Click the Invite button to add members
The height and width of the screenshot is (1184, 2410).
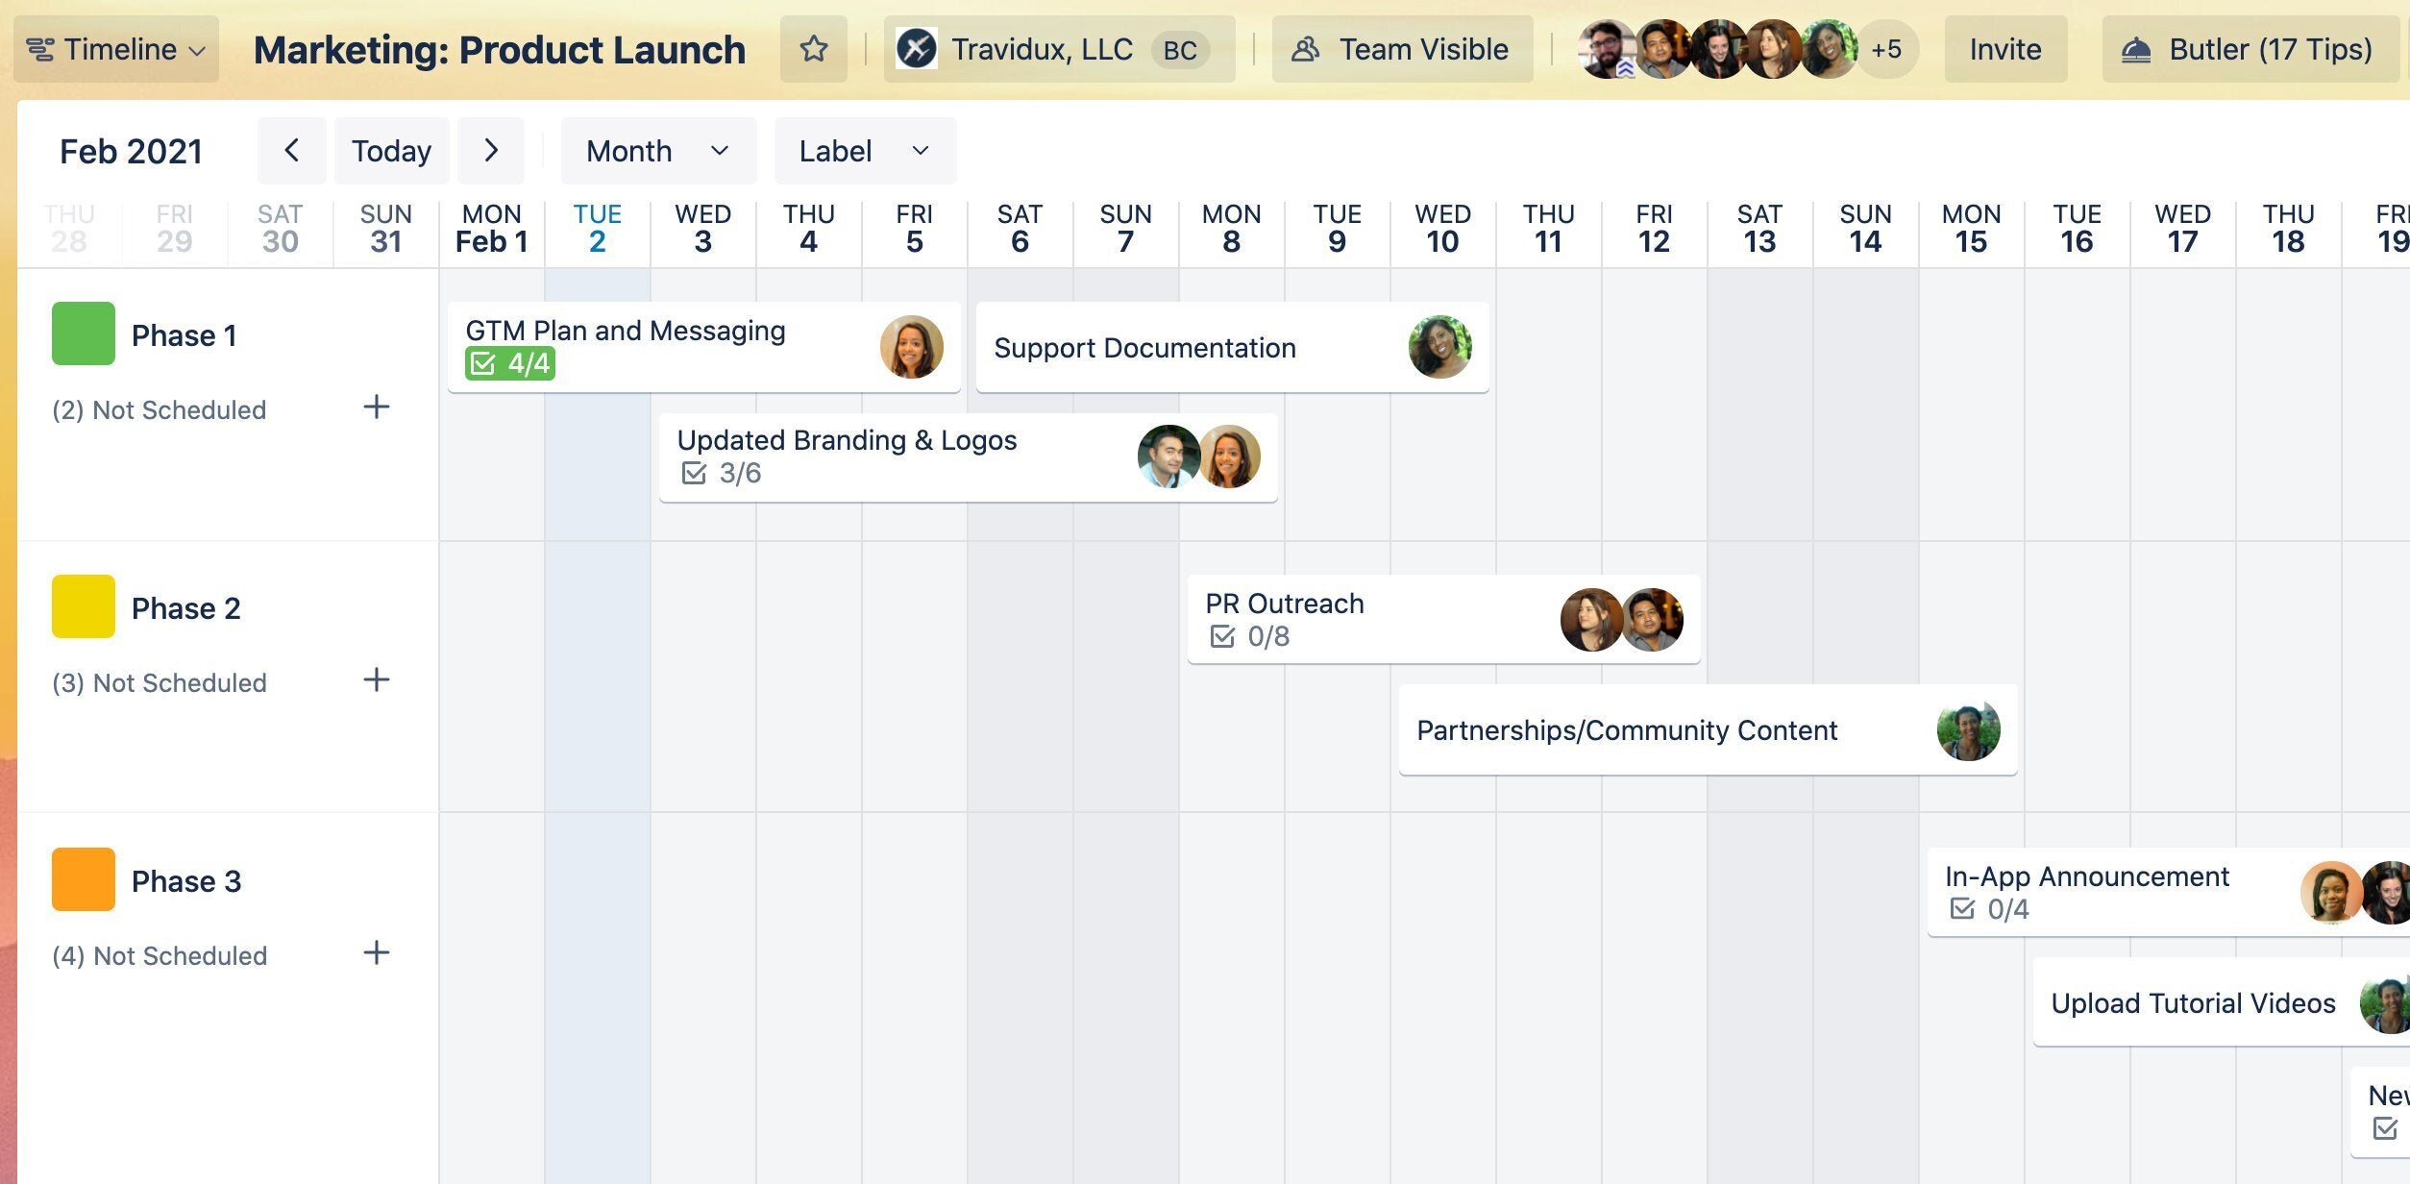point(2004,46)
